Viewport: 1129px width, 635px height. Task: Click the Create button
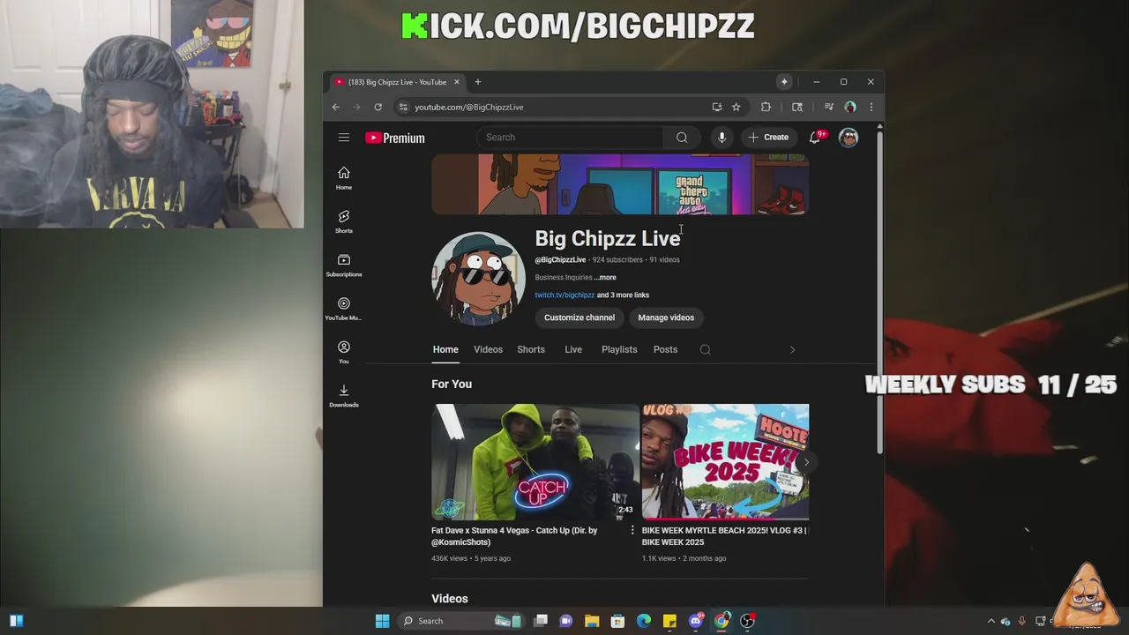point(767,138)
